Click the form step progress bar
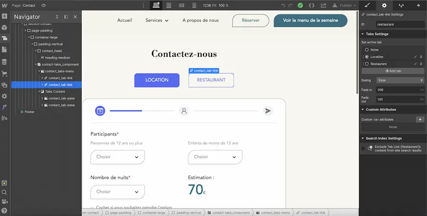 pyautogui.click(x=142, y=111)
